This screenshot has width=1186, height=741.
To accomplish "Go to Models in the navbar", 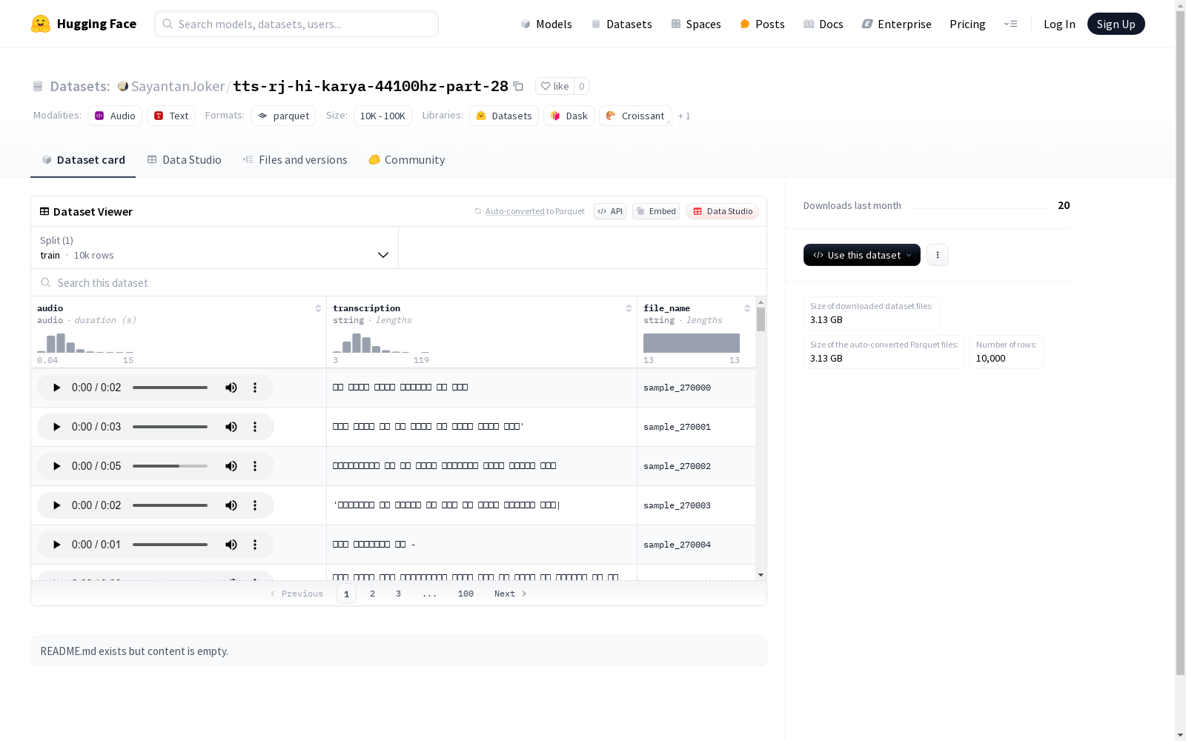I will pyautogui.click(x=546, y=24).
